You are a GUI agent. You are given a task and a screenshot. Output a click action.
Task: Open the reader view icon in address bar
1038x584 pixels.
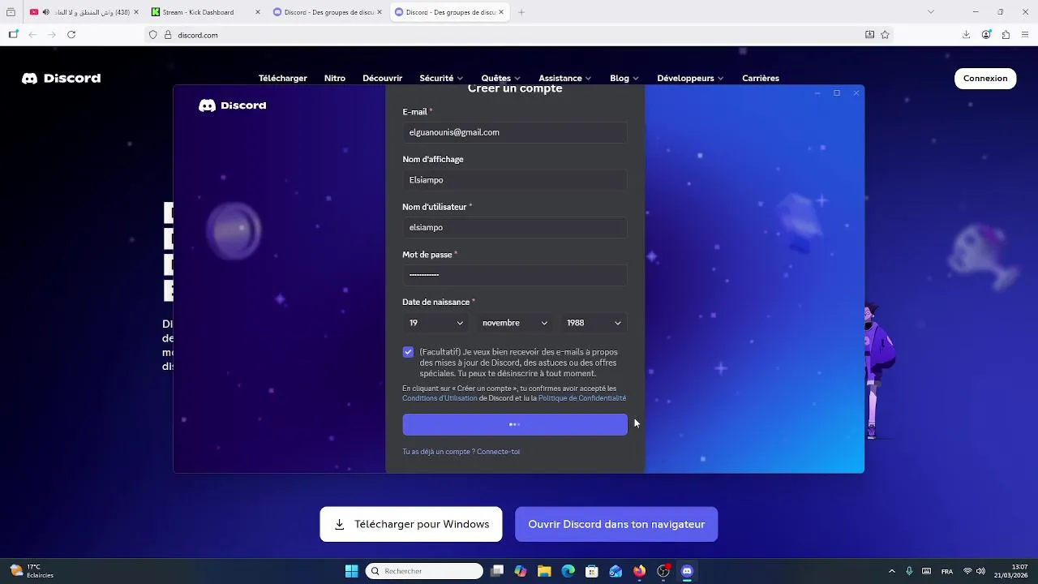tap(869, 35)
